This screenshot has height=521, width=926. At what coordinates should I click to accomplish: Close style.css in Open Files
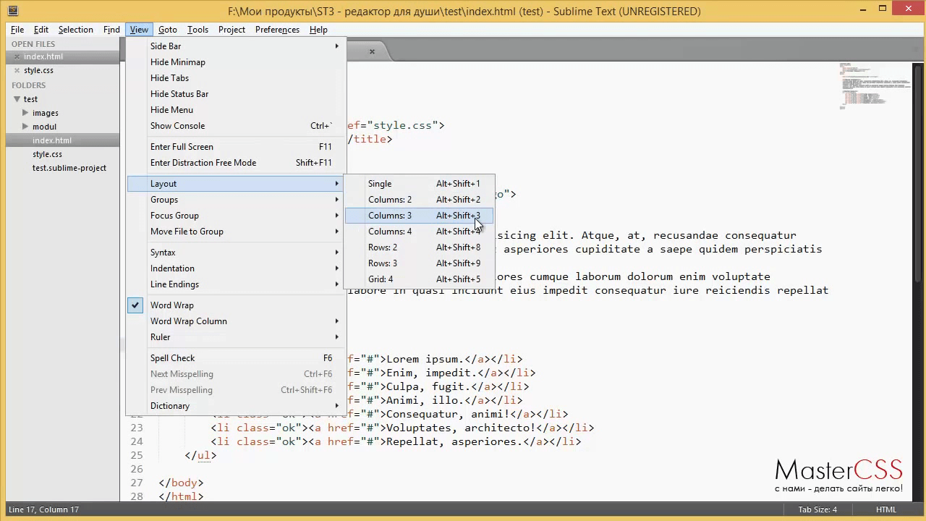coord(17,70)
